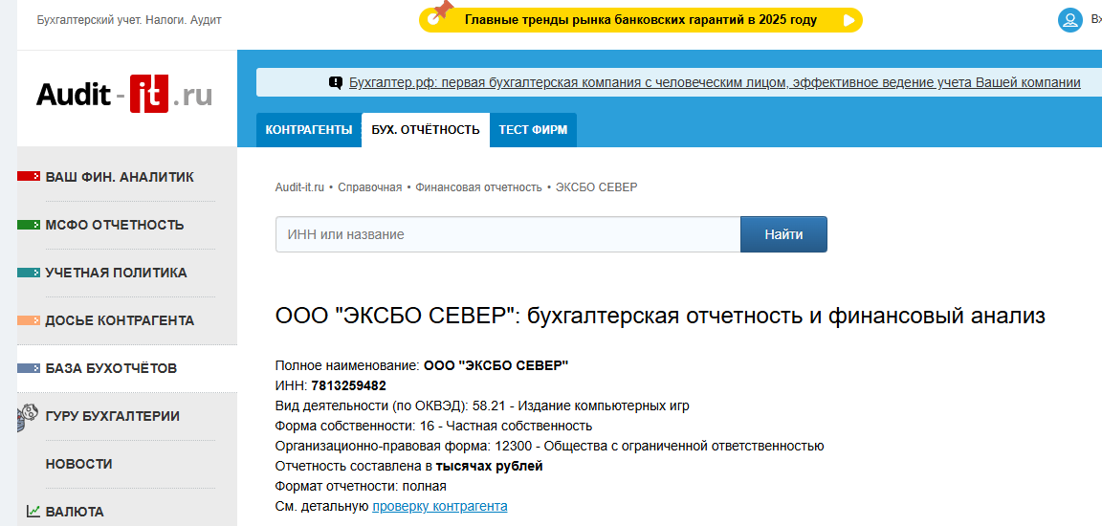The width and height of the screenshot is (1102, 526).
Task: Click Организационно-правовая форма 12300 line
Action: [x=550, y=446]
